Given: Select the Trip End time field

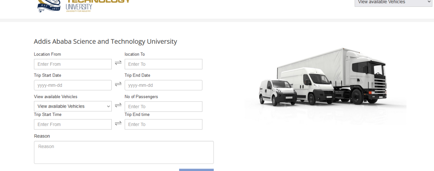Looking at the screenshot, I should pos(163,124).
